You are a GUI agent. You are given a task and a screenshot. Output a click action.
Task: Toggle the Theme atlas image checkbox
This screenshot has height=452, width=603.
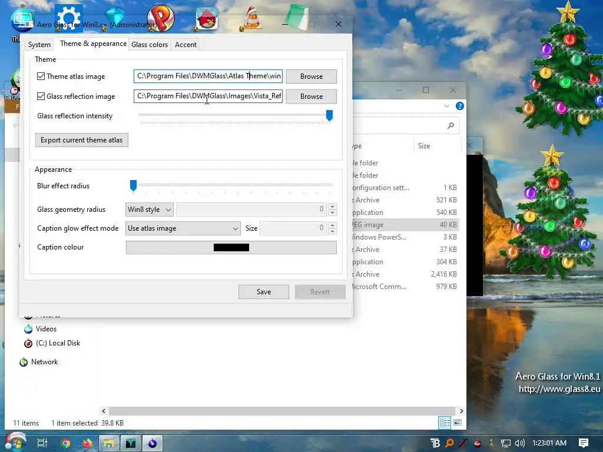pyautogui.click(x=41, y=76)
